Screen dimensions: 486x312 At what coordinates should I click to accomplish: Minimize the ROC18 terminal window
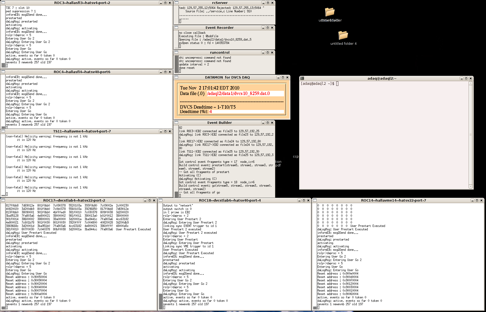tap(299, 200)
